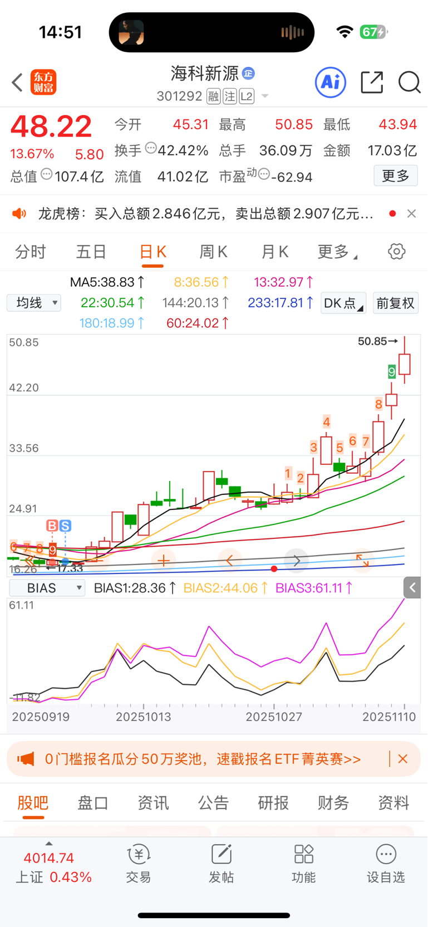Tap the 发帖 post icon
Image resolution: width=428 pixels, height=927 pixels.
tap(221, 864)
